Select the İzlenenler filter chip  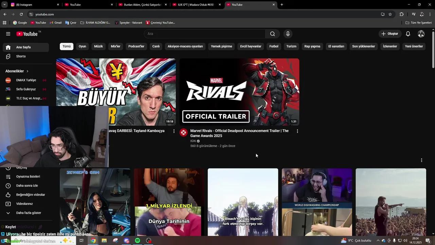[x=390, y=46]
